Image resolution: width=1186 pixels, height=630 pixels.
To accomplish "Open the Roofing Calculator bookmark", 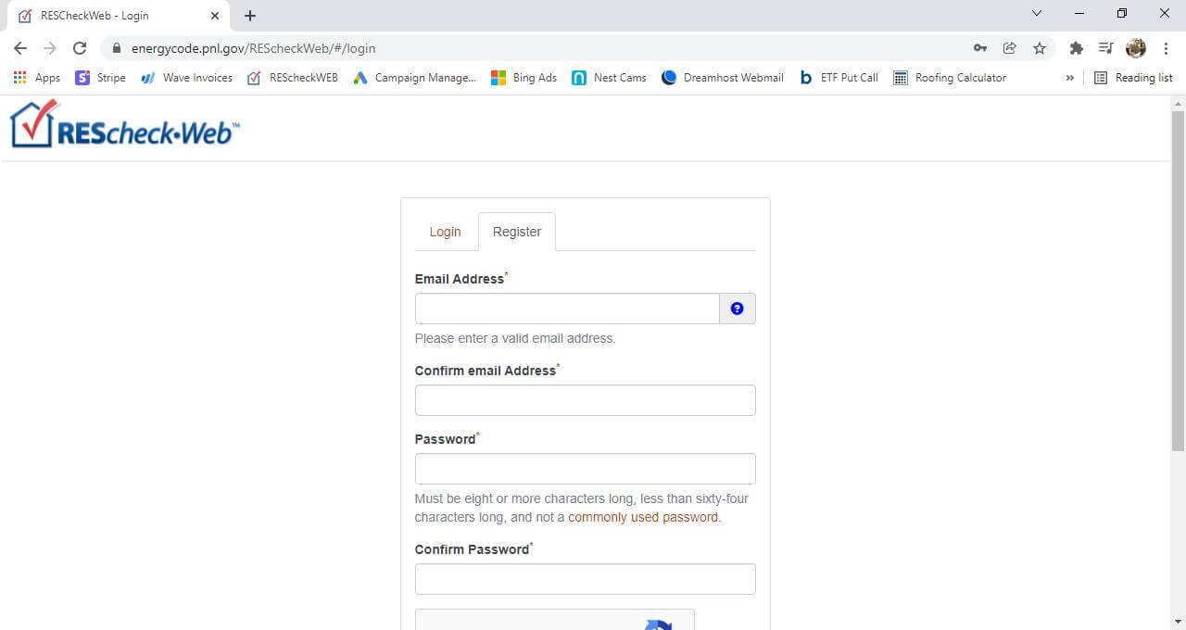I will click(x=949, y=78).
